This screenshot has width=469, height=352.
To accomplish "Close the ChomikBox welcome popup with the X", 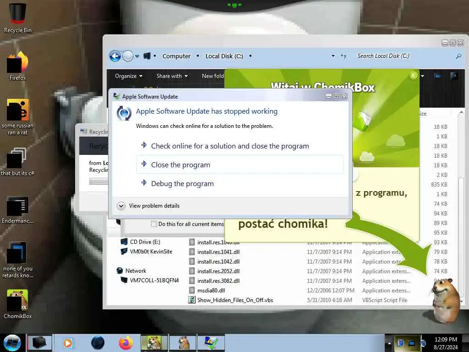I will 414,76.
